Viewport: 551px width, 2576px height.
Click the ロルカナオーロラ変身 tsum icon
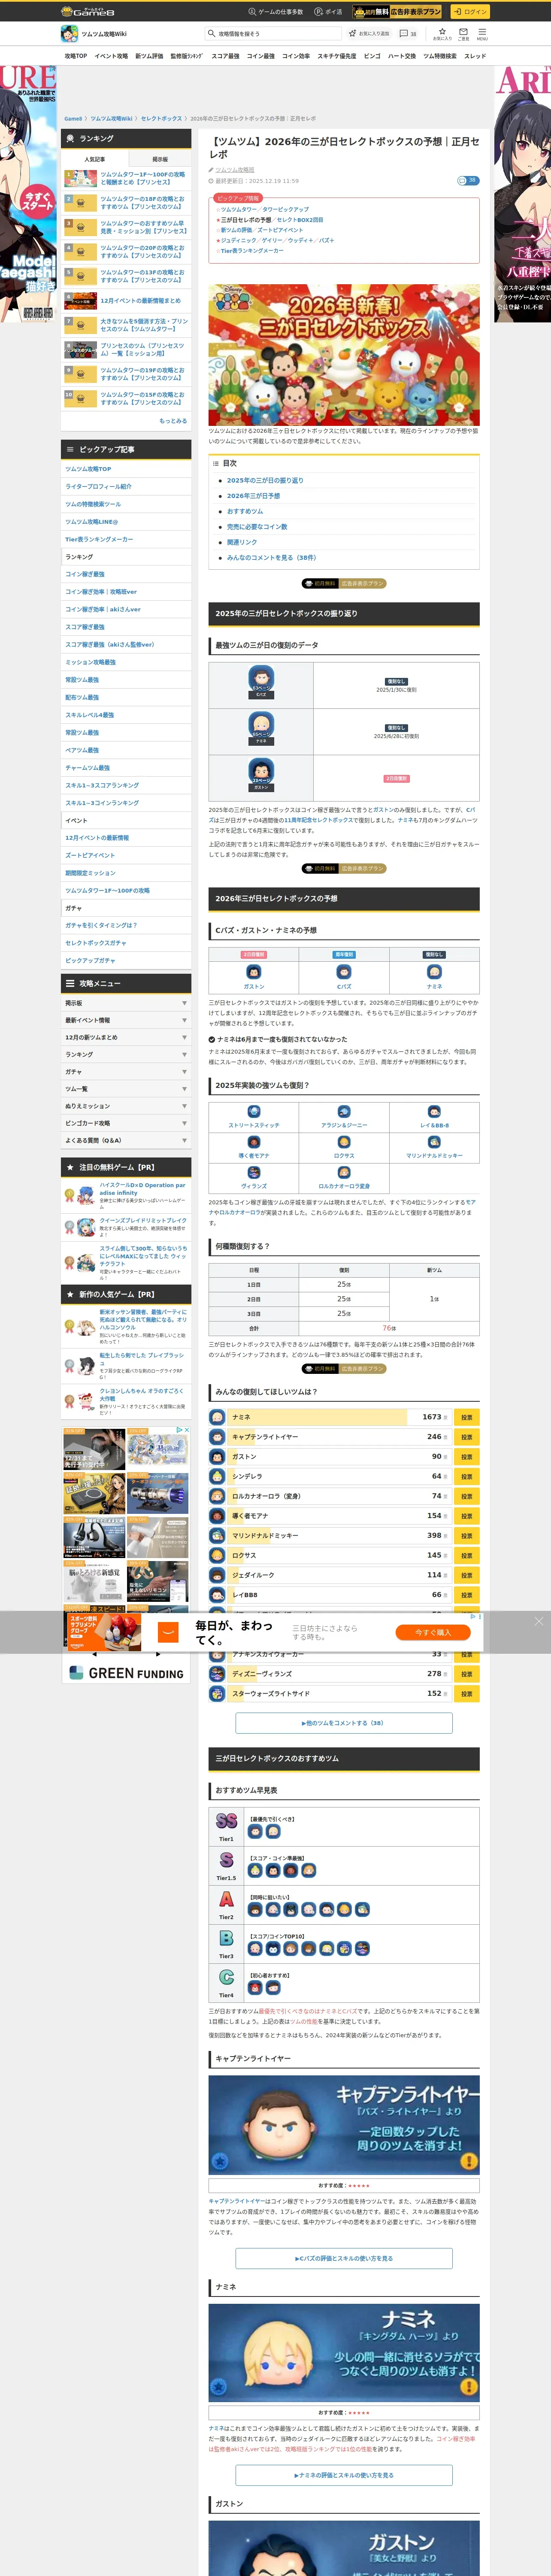(344, 1174)
